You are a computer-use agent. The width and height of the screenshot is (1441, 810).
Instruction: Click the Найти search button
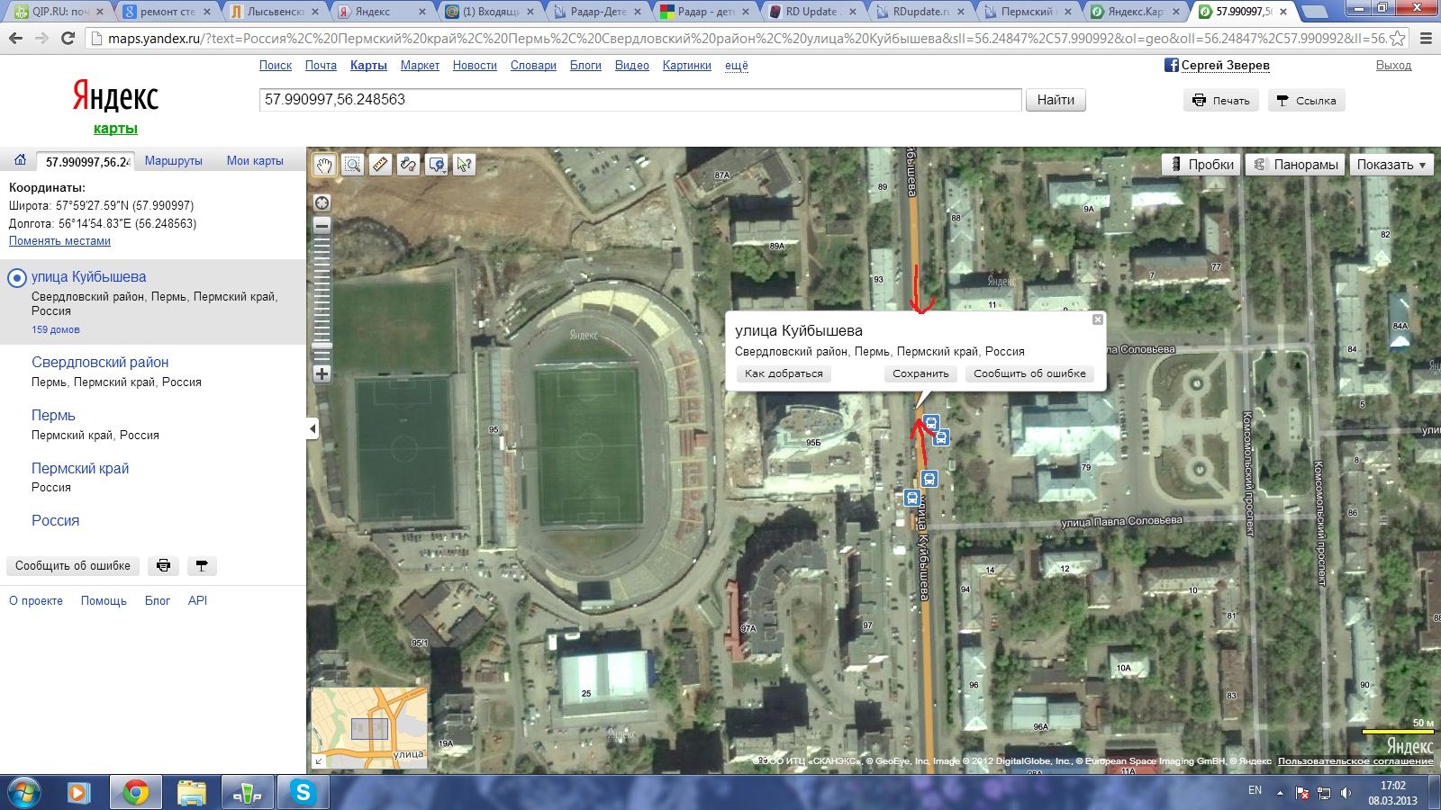tap(1056, 100)
